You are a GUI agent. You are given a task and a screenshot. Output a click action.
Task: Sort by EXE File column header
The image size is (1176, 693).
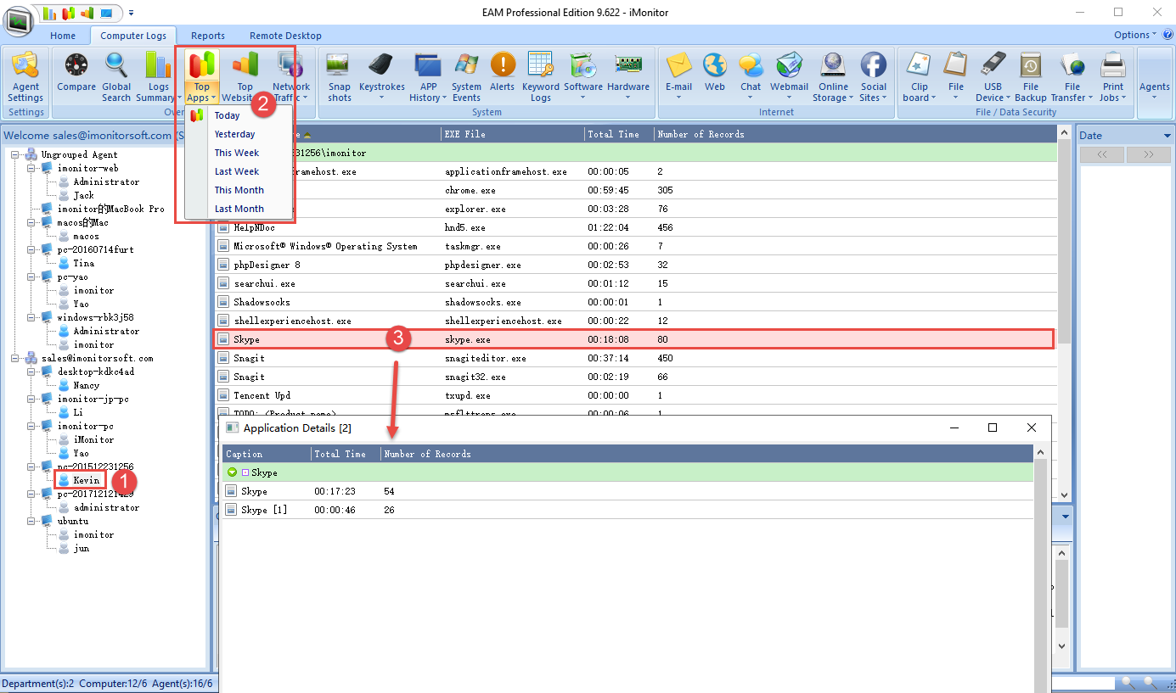tap(513, 134)
